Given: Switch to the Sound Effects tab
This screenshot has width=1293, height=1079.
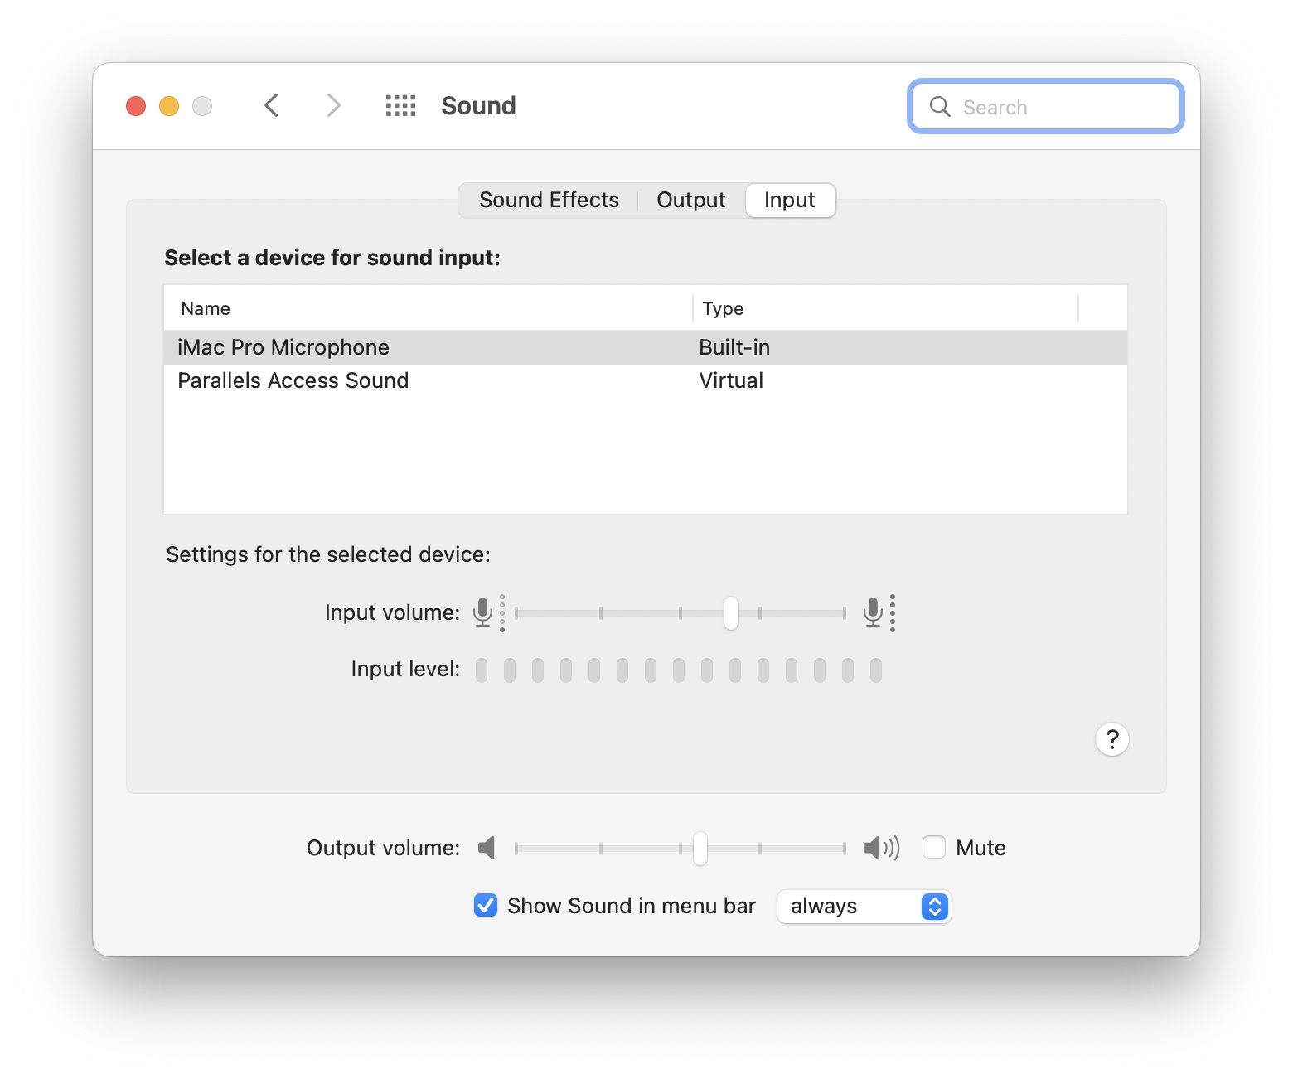Looking at the screenshot, I should 549,200.
